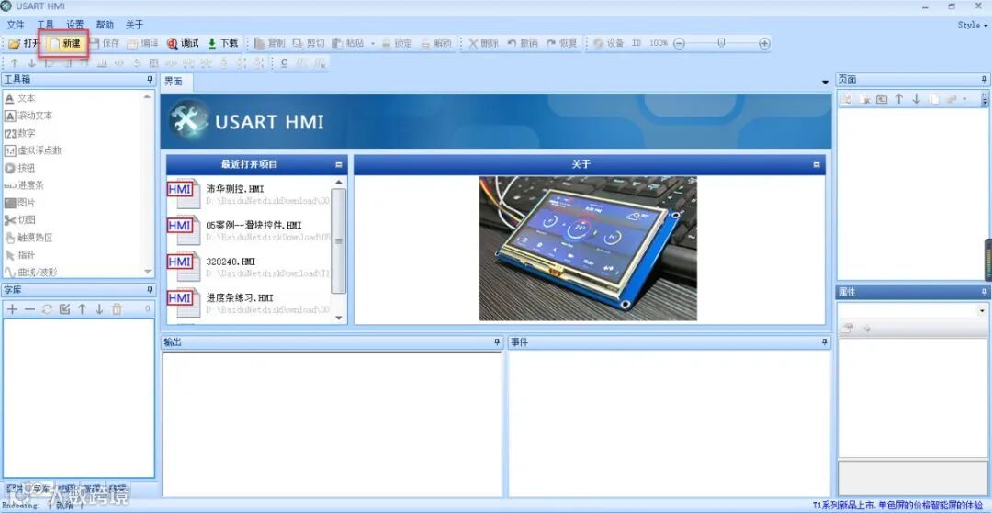
Task: Click the send-down arrow in alignment toolbar
Action: tap(31, 63)
